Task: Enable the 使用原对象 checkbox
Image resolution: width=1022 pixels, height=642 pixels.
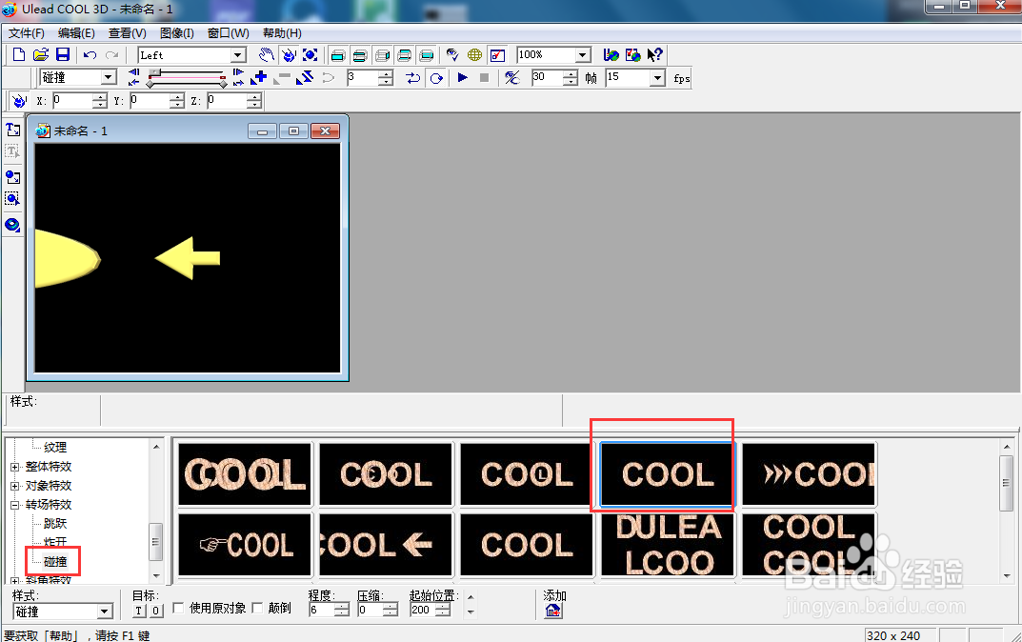Action: tap(178, 608)
